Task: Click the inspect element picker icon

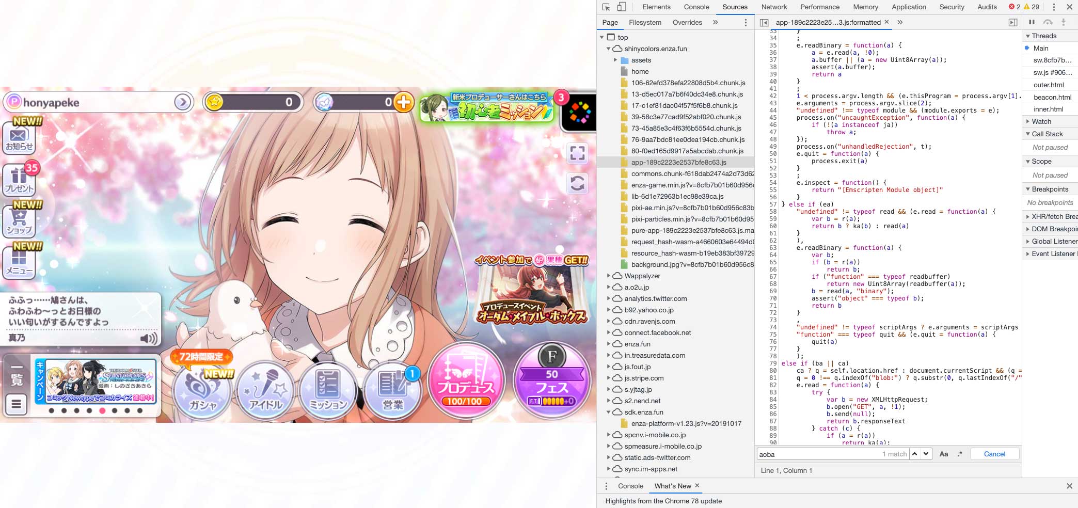Action: click(606, 7)
